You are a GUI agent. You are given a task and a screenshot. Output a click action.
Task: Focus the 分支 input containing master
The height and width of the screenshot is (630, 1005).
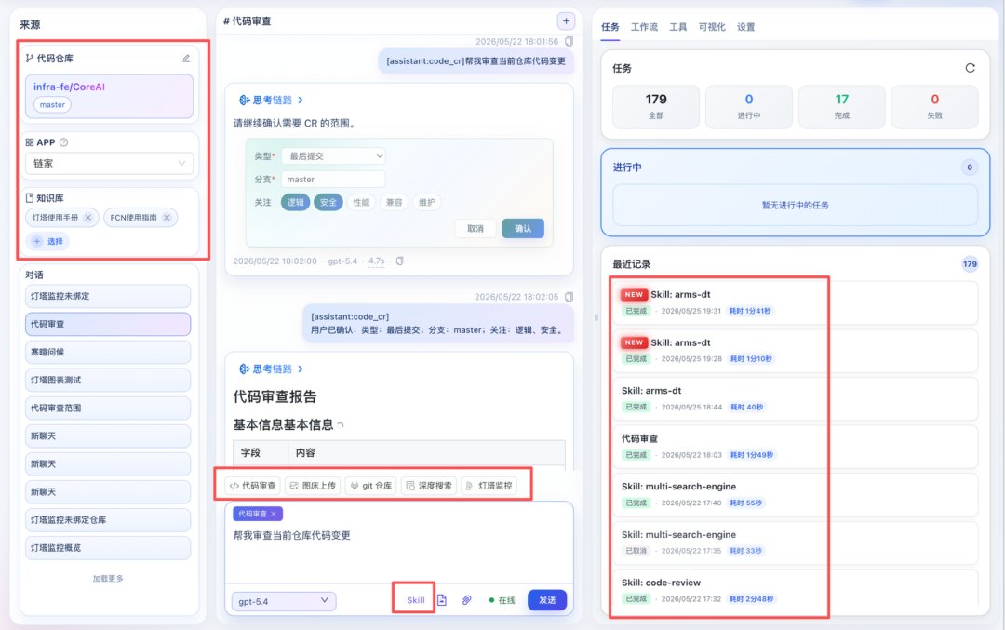[x=333, y=180]
